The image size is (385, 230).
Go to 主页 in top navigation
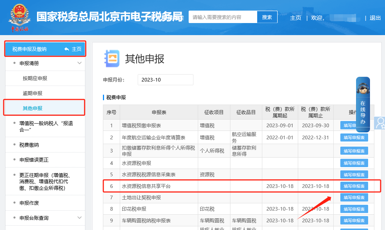tap(295, 18)
